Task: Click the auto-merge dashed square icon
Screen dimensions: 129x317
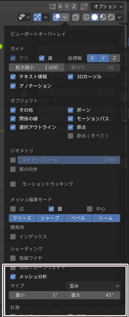Action: 84,7
